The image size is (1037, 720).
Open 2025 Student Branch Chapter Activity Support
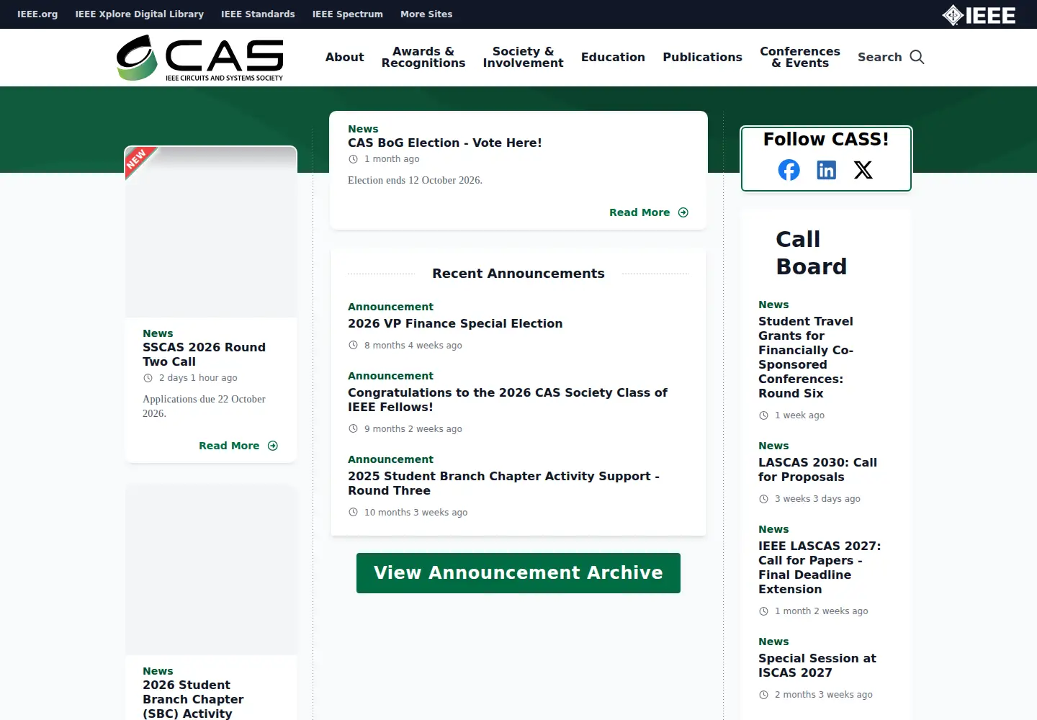(x=503, y=483)
